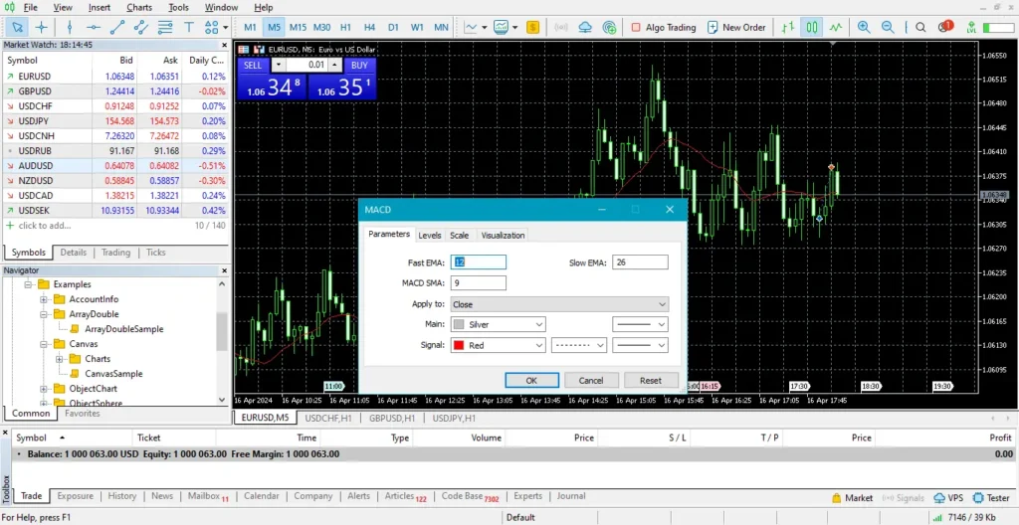Viewport: 1019px width, 525px height.
Task: Switch to Levels tab in MACD dialog
Action: (430, 236)
